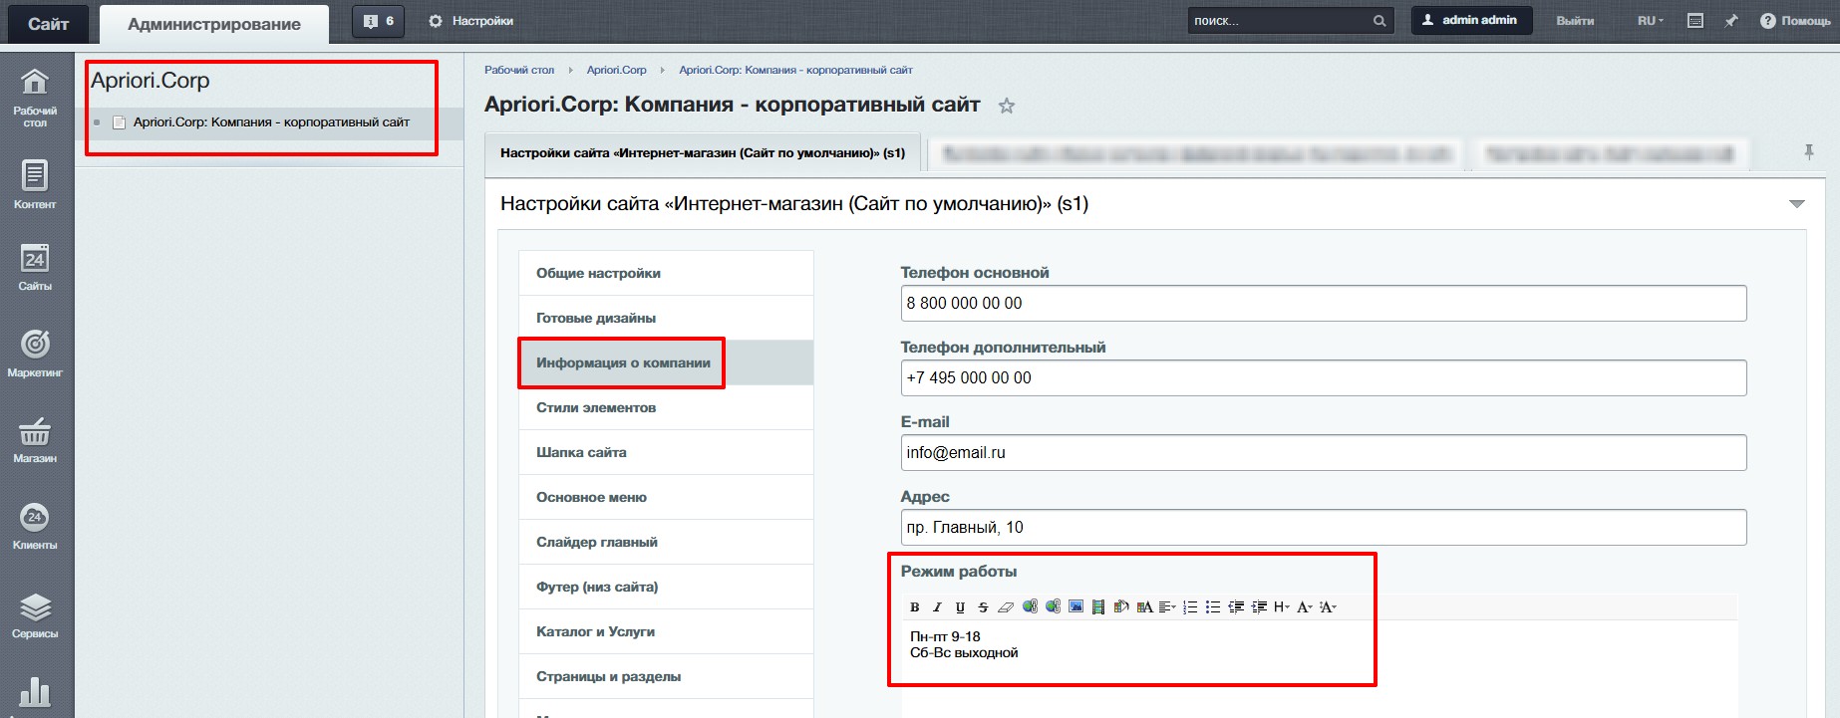Click the eraser remove-formatting icon
The image size is (1840, 718).
pyautogui.click(x=1006, y=607)
